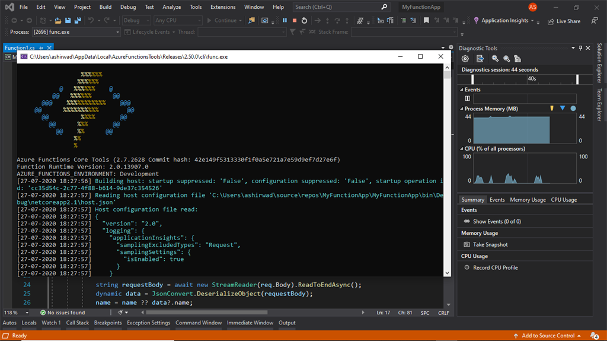Switch to the Memory Usage tab
Viewport: 607px width, 341px height.
[528, 200]
